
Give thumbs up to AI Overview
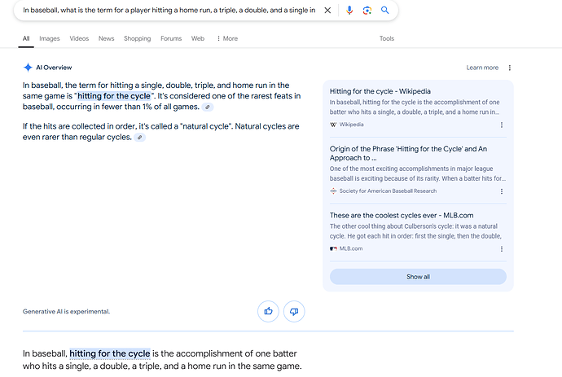[267, 311]
